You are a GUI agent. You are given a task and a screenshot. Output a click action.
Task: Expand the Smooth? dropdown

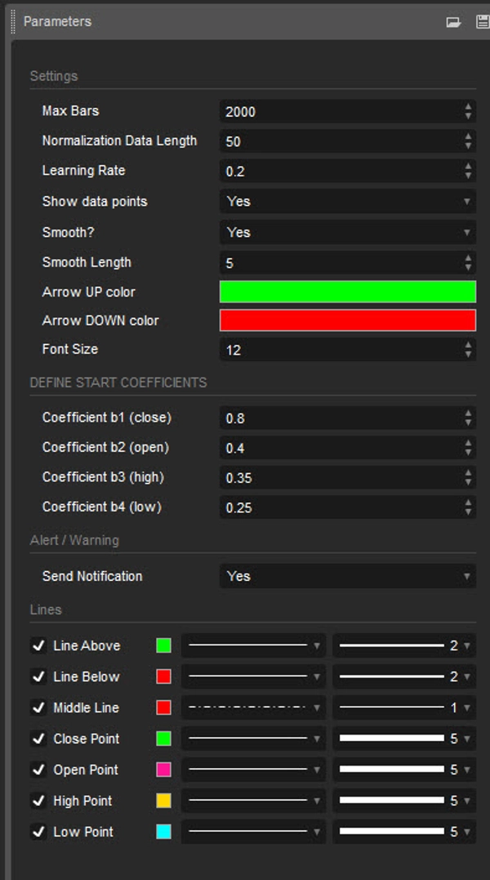click(347, 232)
